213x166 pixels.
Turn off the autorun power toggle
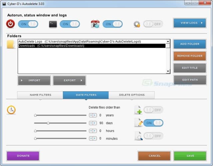point(28,24)
